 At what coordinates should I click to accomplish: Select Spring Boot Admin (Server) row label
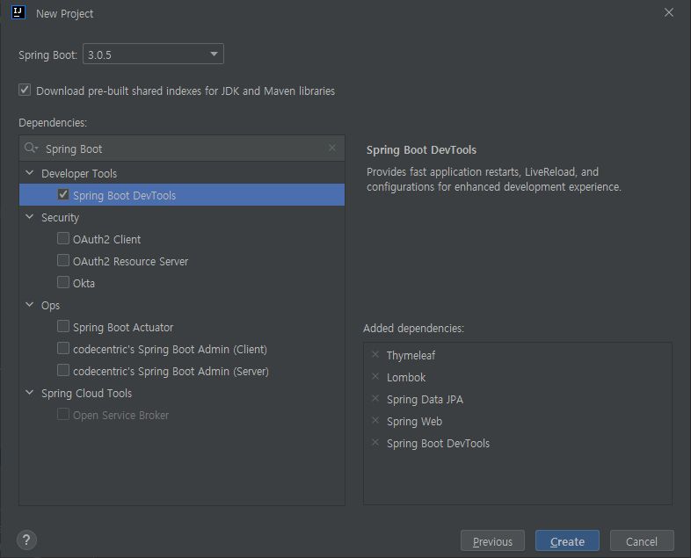[171, 371]
